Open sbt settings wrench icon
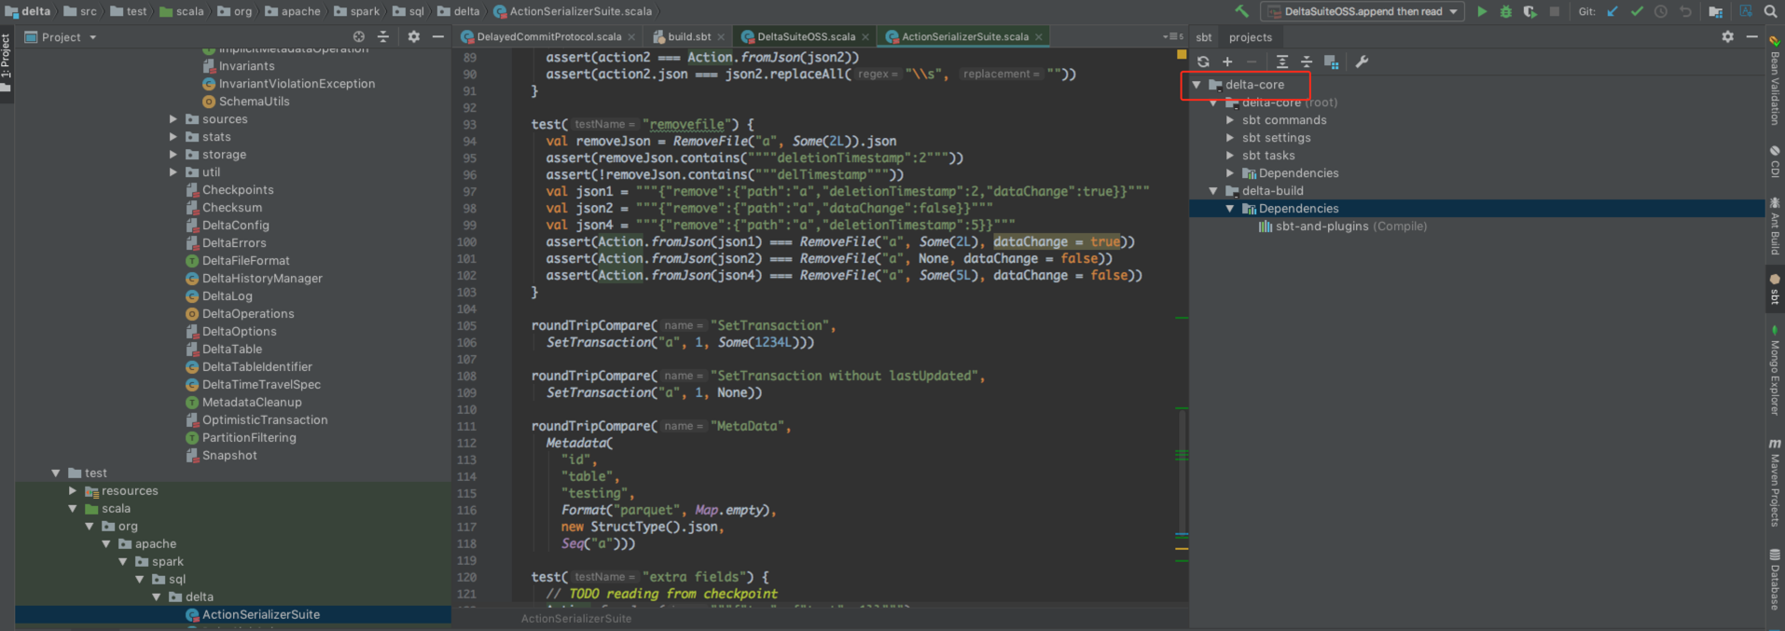The width and height of the screenshot is (1785, 631). [1362, 62]
